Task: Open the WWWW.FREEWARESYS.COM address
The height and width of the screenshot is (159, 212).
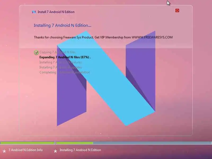Action: pyautogui.click(x=152, y=37)
